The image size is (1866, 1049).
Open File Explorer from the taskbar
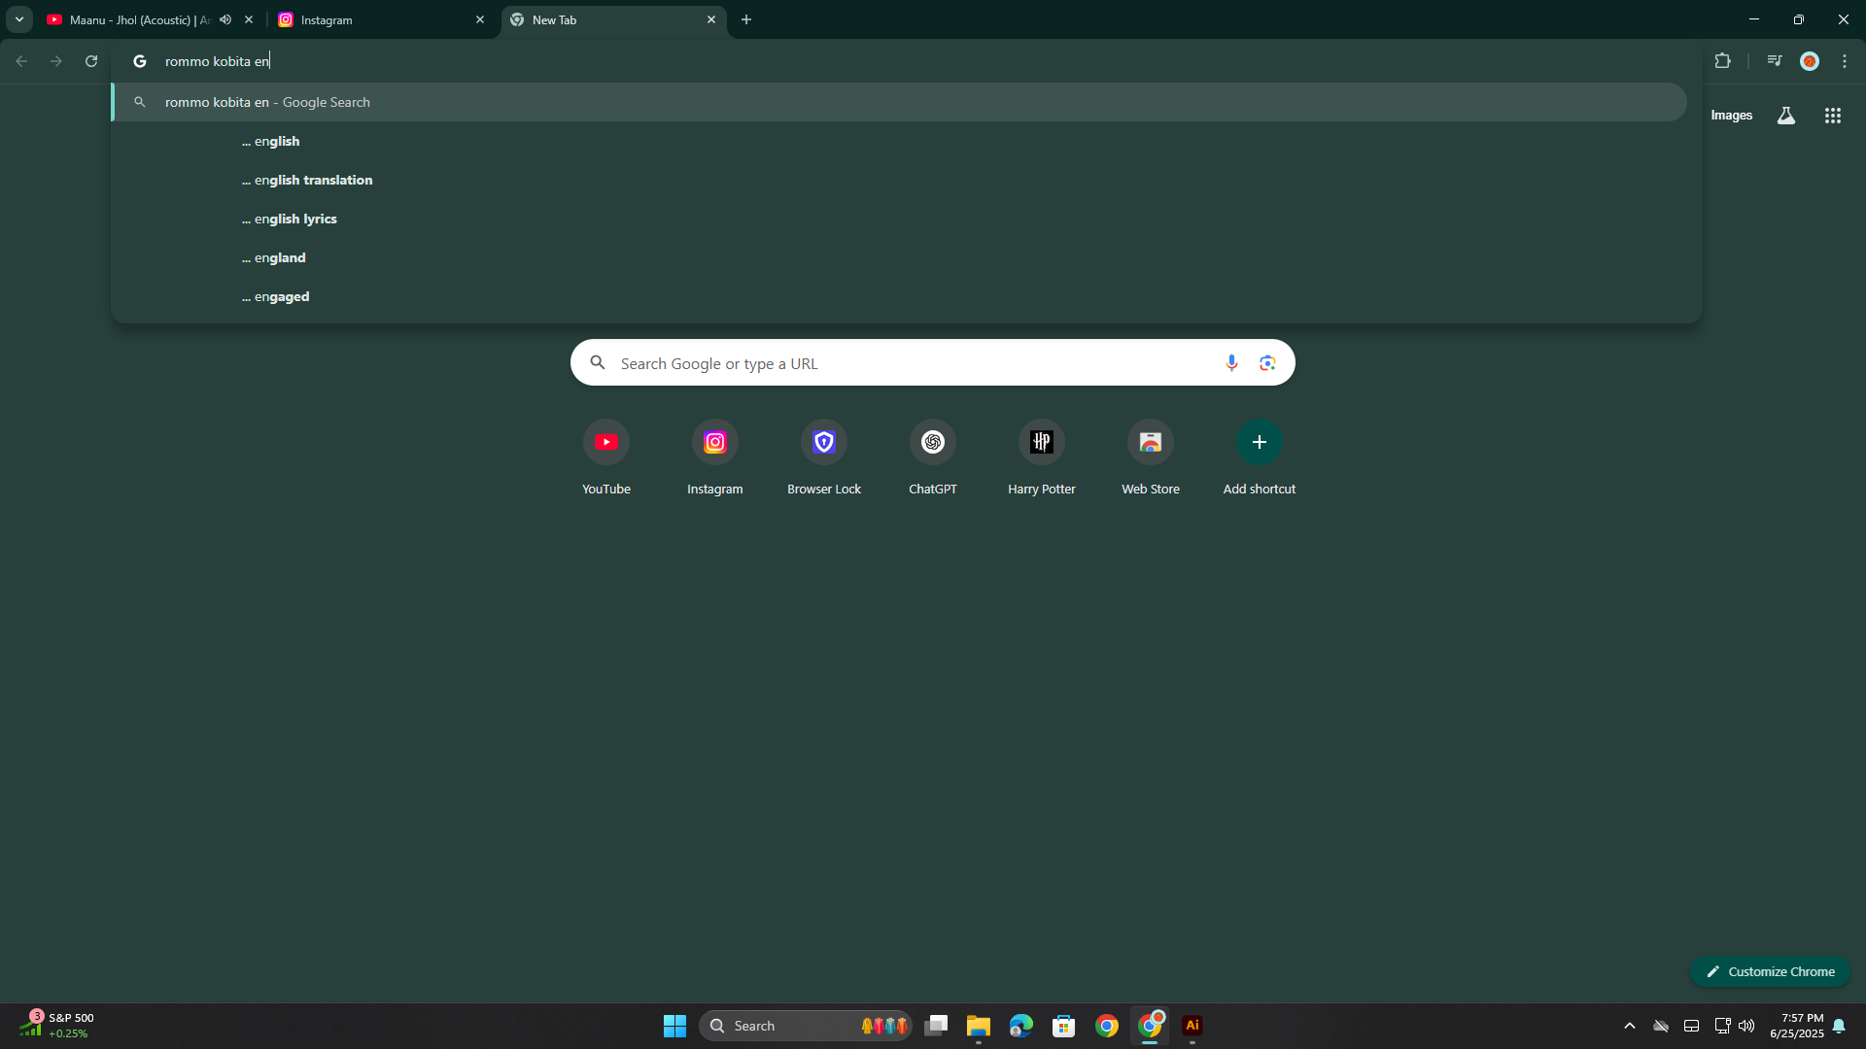click(979, 1026)
